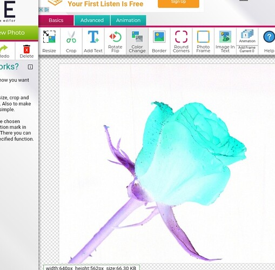Close the ad with the X icon
This screenshot has height=270, width=275.
pos(41,10)
